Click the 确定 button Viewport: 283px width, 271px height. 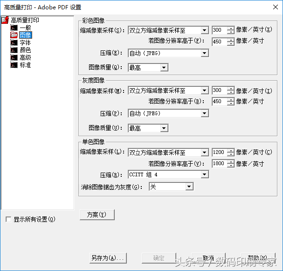pyautogui.click(x=159, y=258)
